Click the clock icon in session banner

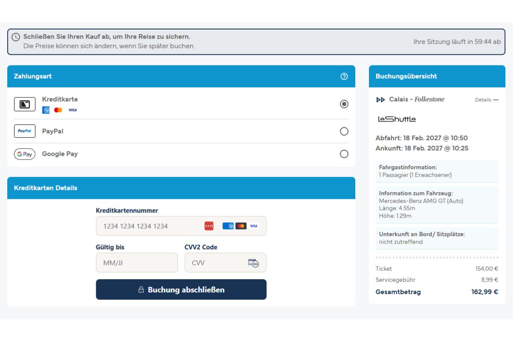[x=16, y=37]
